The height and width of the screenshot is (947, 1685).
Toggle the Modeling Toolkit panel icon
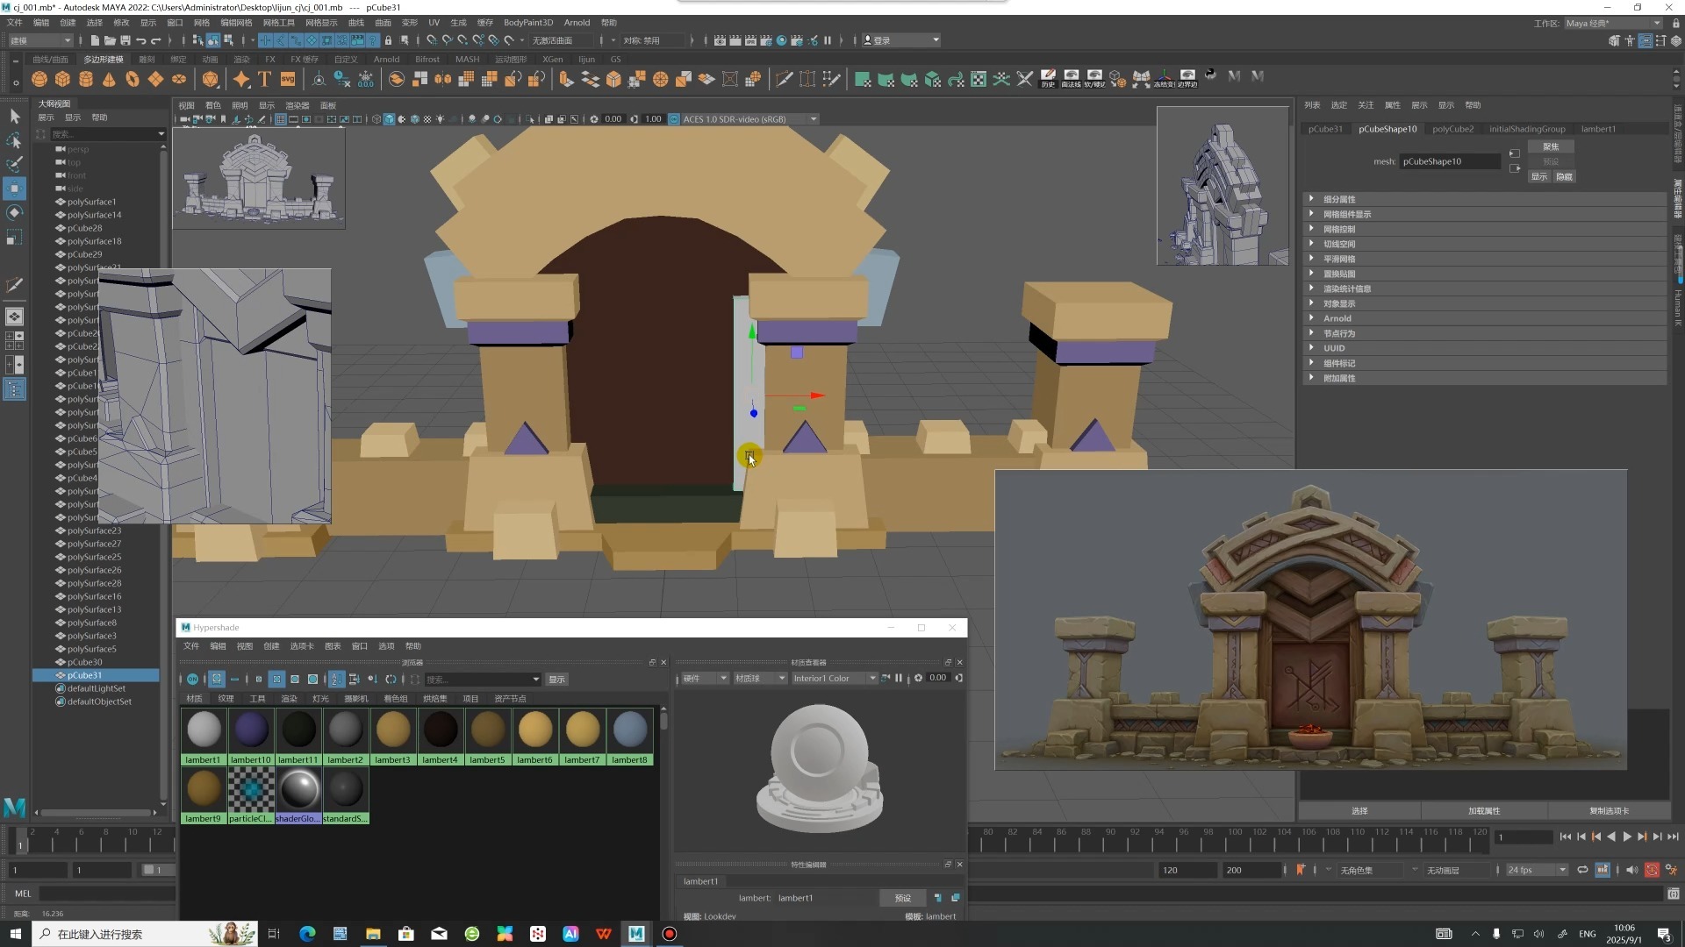pos(1614,40)
